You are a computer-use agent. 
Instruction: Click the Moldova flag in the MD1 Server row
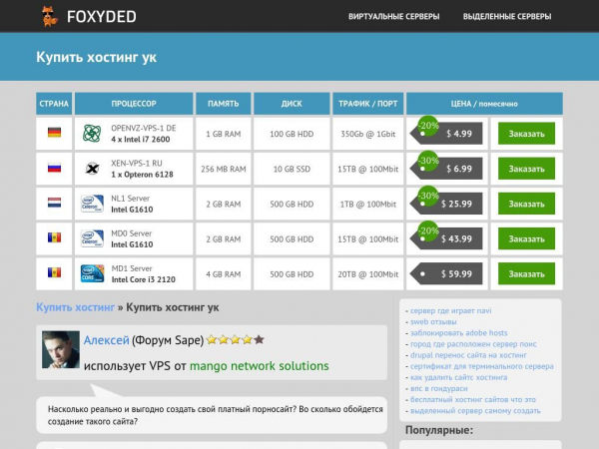54,273
